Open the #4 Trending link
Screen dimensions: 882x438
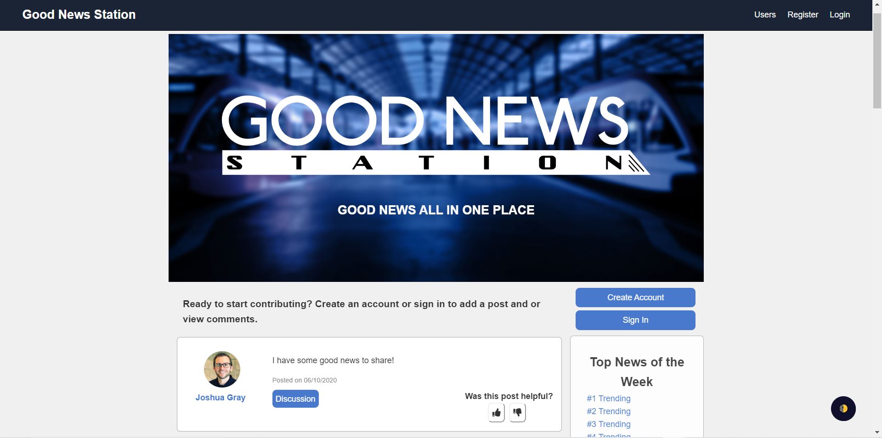tap(608, 435)
